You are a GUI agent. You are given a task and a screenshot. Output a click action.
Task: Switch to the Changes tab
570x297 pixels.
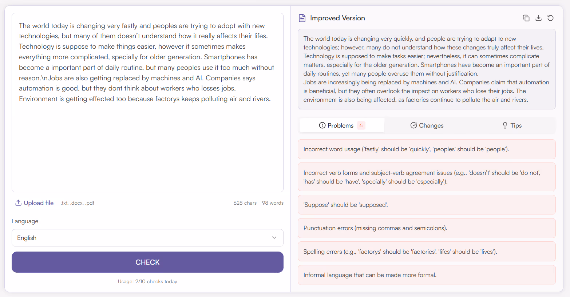[427, 125]
